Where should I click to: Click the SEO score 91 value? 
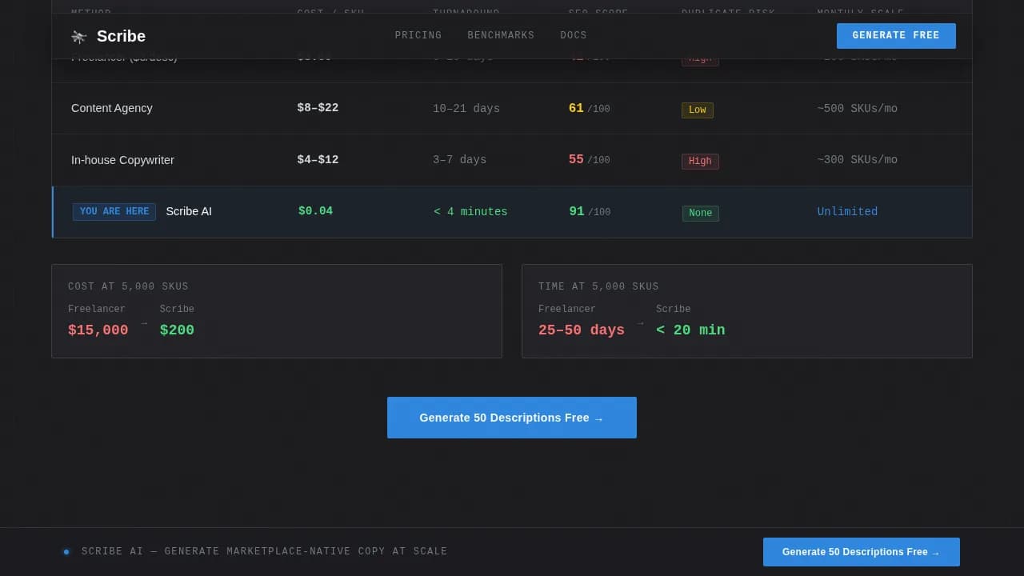pyautogui.click(x=577, y=212)
